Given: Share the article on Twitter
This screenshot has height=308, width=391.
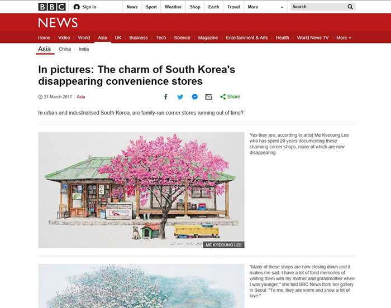Looking at the screenshot, I should (180, 97).
